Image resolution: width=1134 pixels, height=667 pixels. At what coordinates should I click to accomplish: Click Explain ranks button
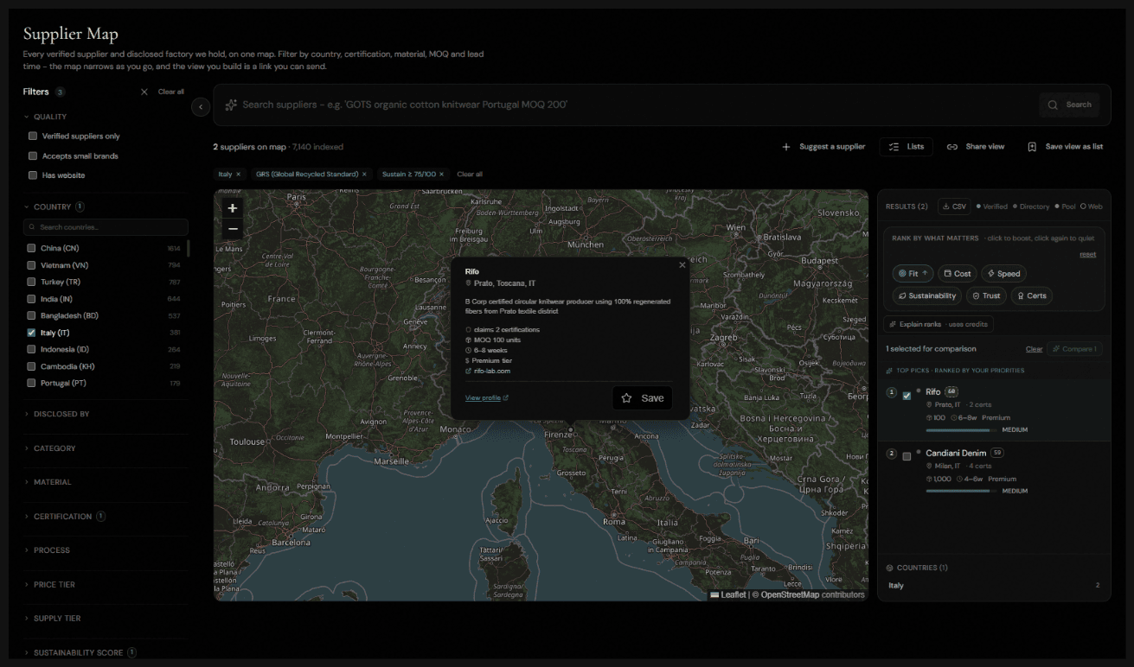click(939, 324)
